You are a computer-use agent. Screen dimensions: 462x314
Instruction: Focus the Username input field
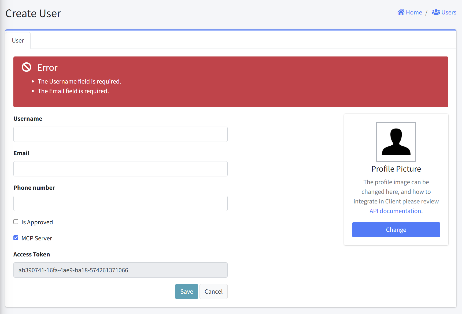[120, 134]
